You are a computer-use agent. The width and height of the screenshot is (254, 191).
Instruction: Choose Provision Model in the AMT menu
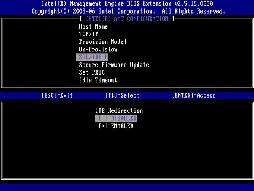(x=103, y=42)
